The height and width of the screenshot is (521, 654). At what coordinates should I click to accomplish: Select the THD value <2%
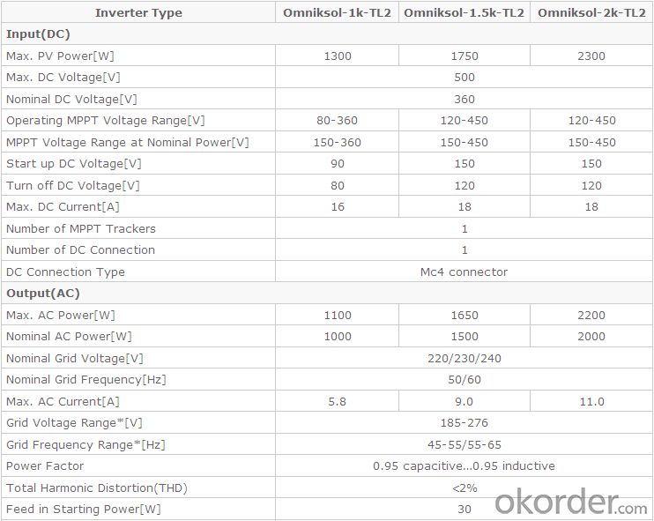click(x=464, y=488)
